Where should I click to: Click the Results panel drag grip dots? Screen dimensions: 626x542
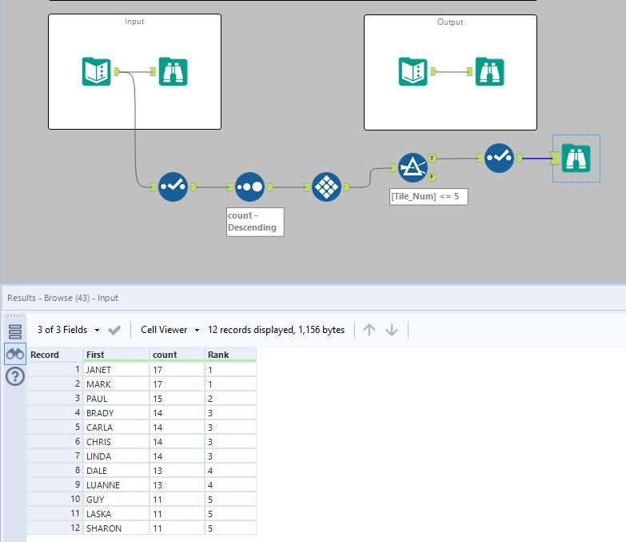pos(14,316)
